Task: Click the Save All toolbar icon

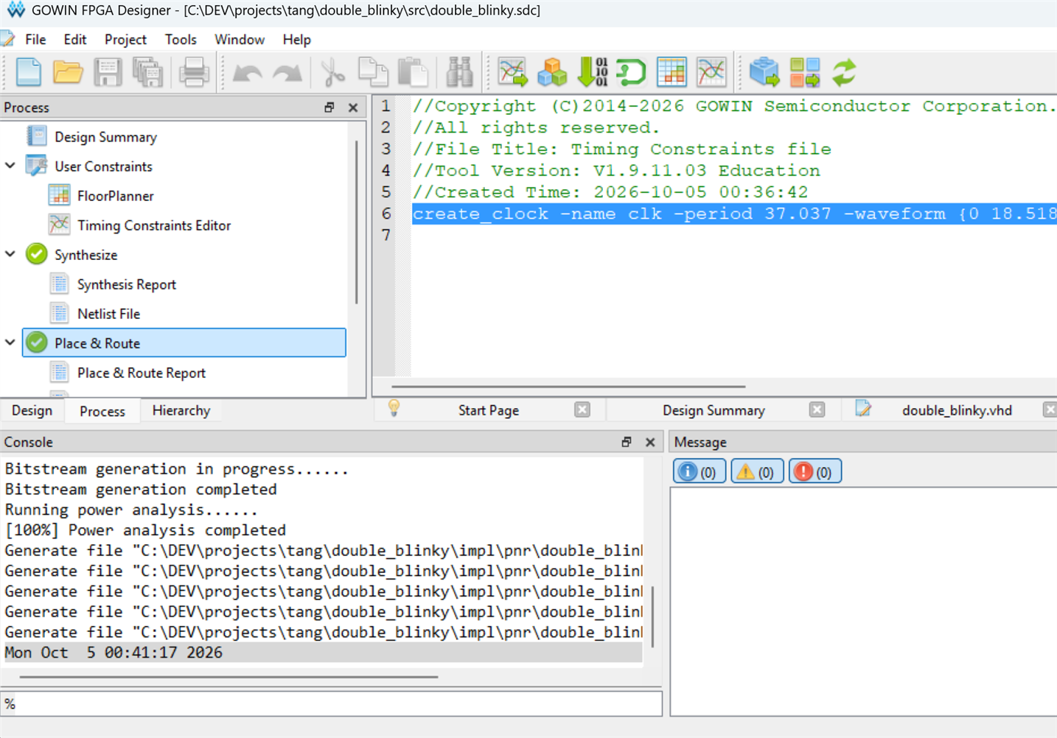Action: 147,72
